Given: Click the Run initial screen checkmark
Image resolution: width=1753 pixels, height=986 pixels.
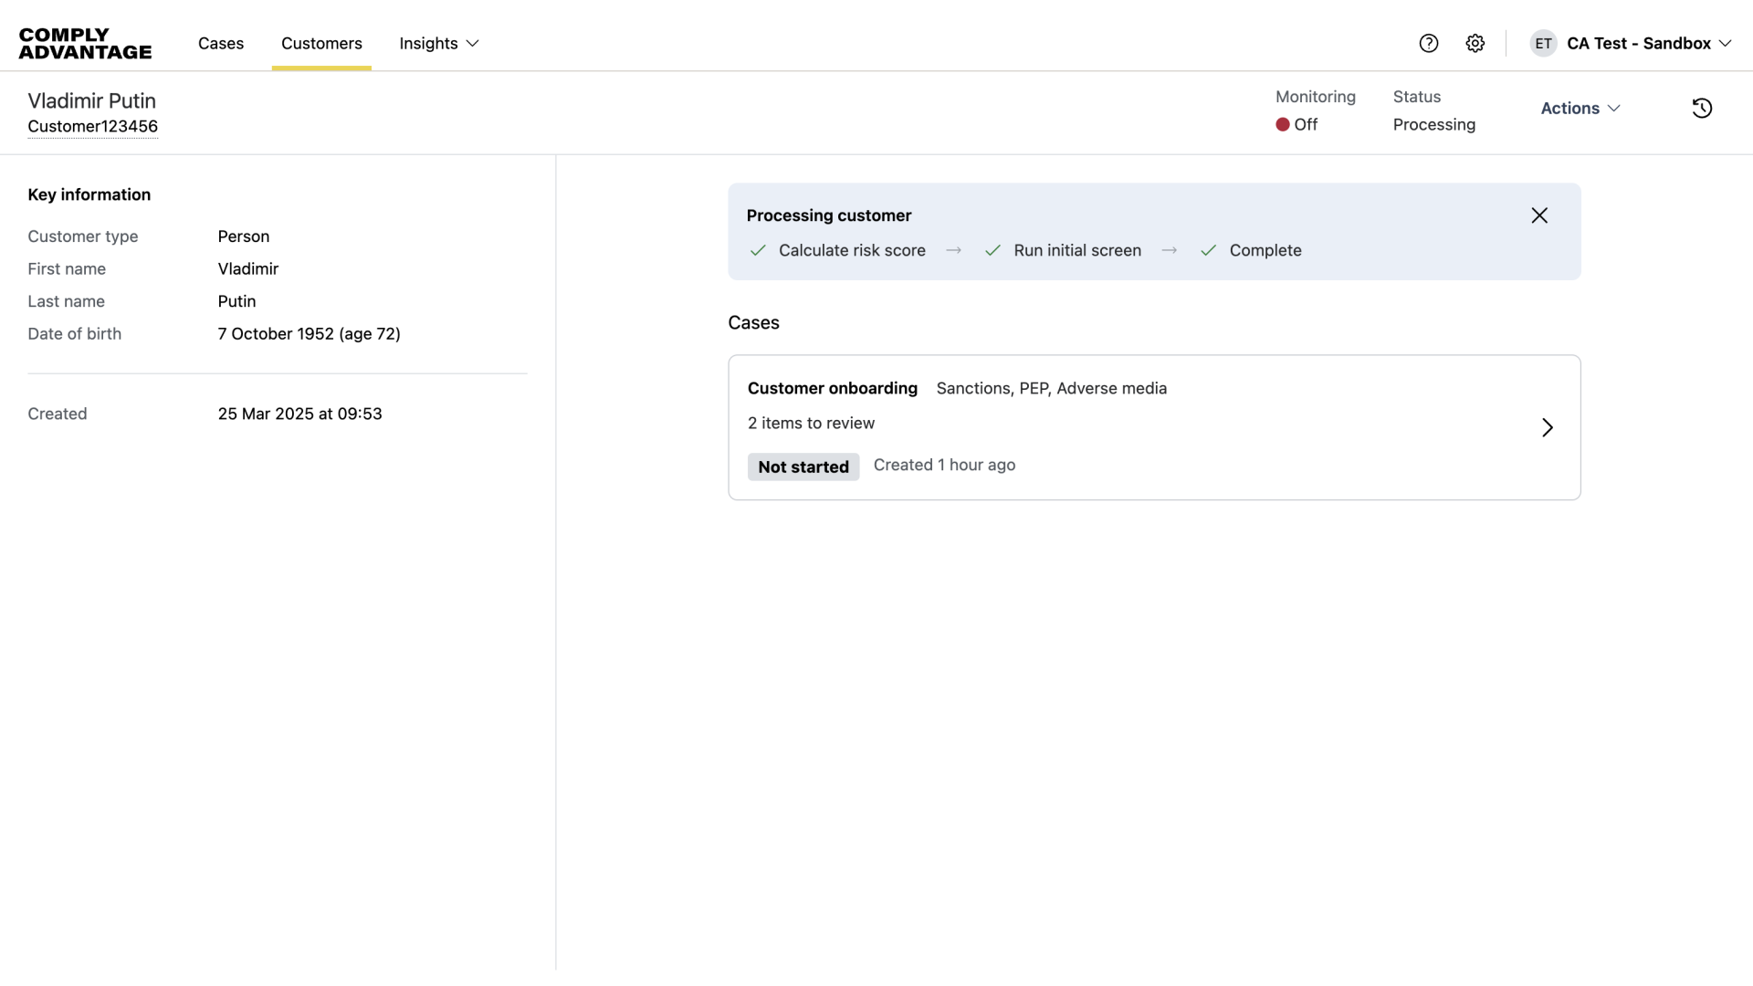Looking at the screenshot, I should click(993, 250).
